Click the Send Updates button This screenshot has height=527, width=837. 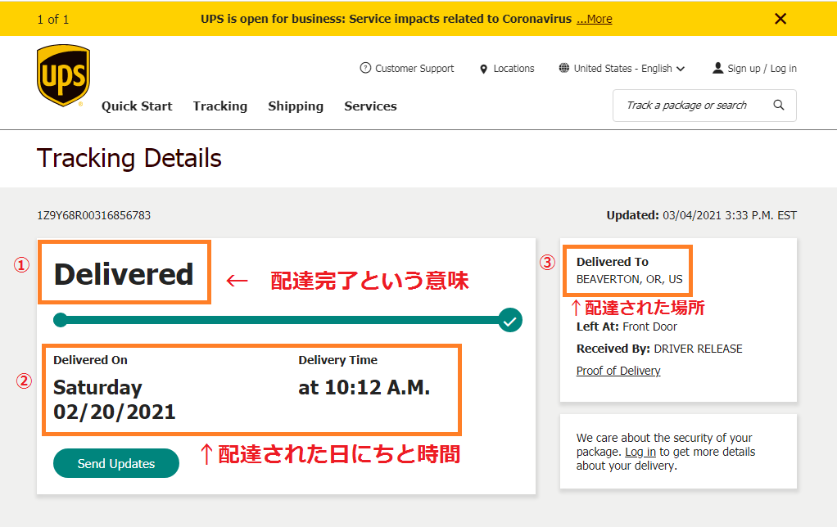[116, 463]
